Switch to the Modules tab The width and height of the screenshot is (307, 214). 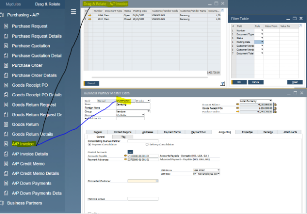[x=13, y=4]
